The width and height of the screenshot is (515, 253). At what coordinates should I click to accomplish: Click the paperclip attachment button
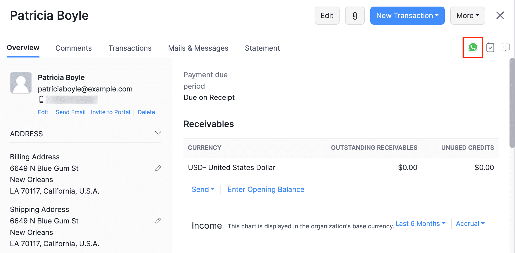355,16
